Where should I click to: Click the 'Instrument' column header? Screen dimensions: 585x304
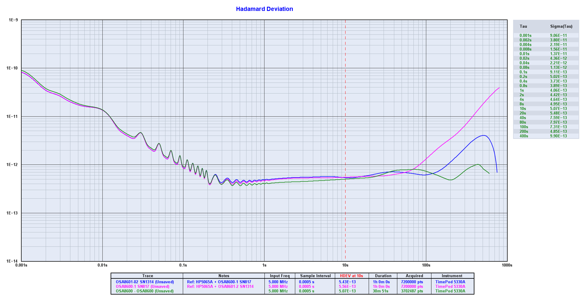coord(452,276)
